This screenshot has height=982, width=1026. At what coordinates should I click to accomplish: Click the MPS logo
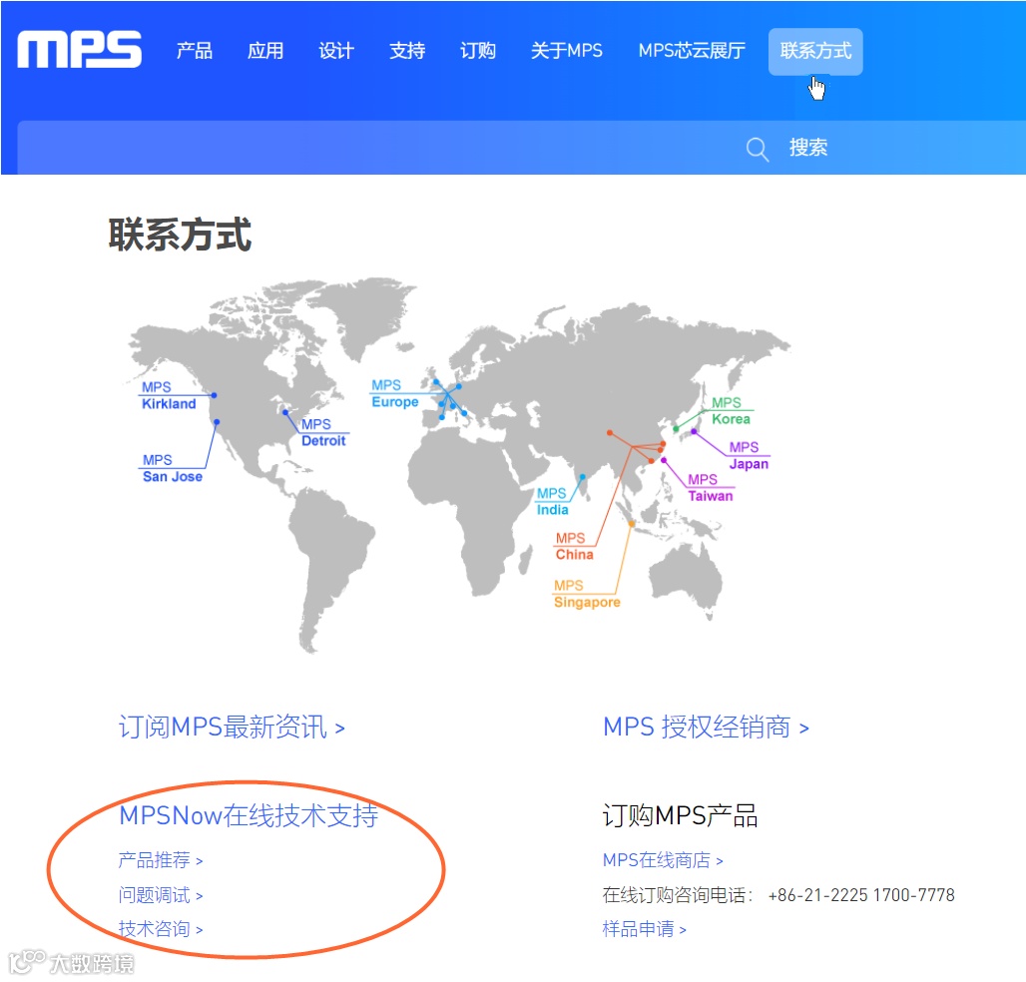tap(79, 49)
